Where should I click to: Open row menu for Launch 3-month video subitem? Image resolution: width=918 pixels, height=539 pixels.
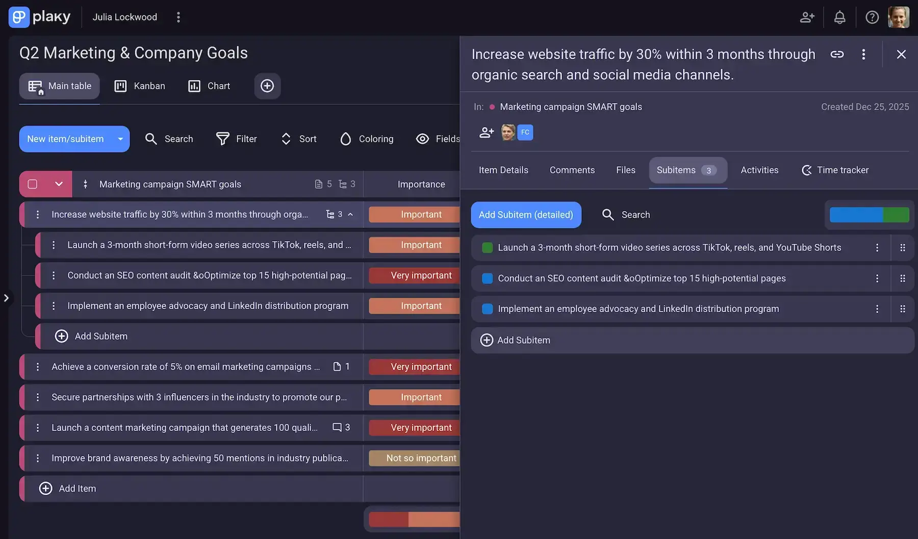pos(54,245)
